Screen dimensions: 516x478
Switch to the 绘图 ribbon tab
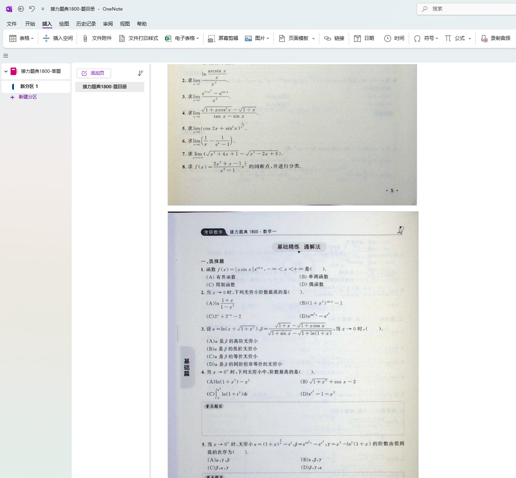pyautogui.click(x=64, y=23)
